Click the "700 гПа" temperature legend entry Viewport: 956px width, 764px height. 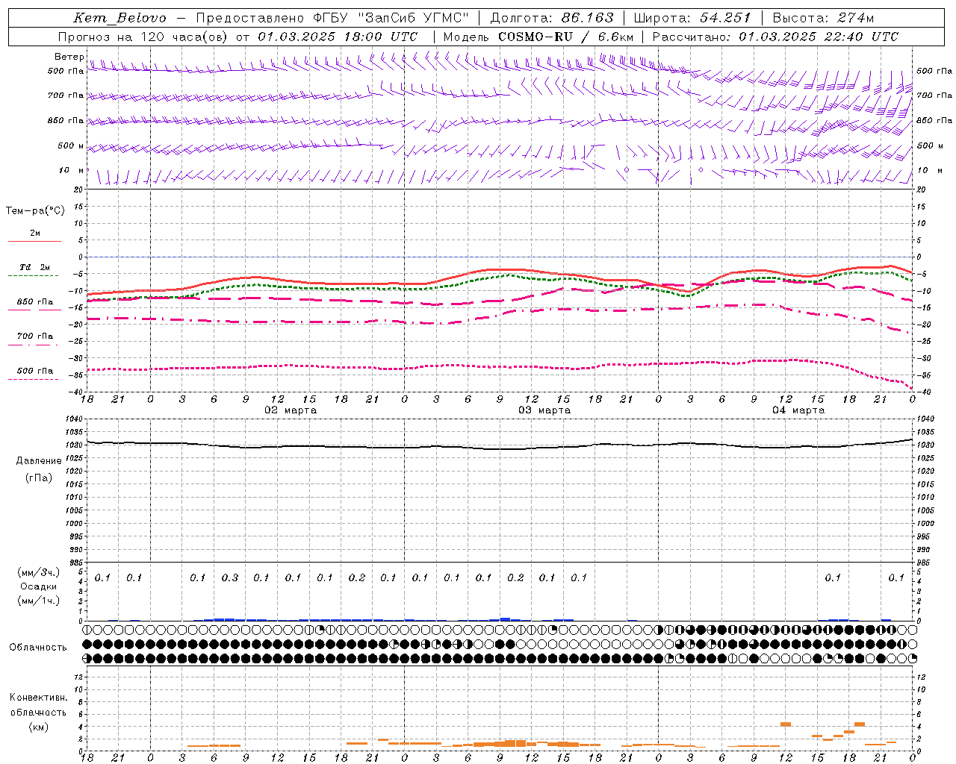tap(34, 336)
